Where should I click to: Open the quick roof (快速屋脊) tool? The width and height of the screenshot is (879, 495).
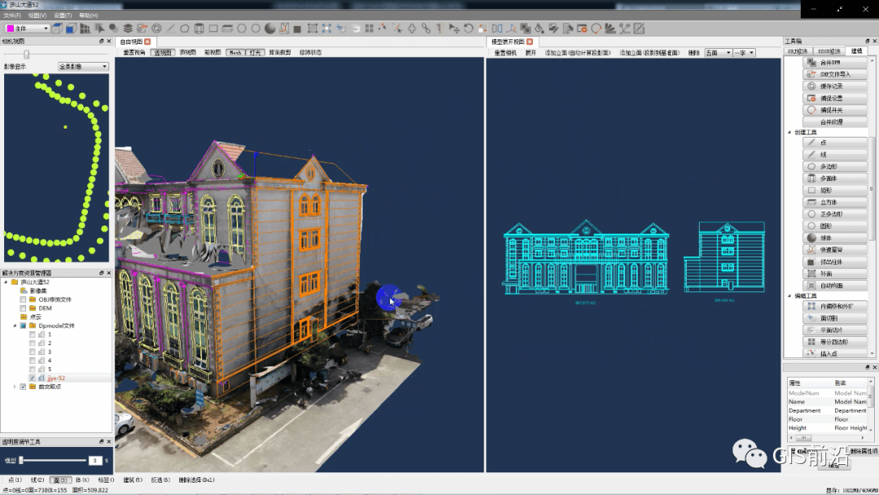tap(835, 249)
